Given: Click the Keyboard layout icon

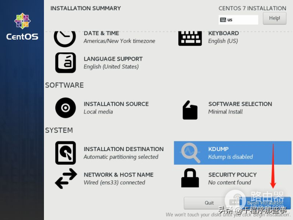Looking at the screenshot, I should click(190, 39).
